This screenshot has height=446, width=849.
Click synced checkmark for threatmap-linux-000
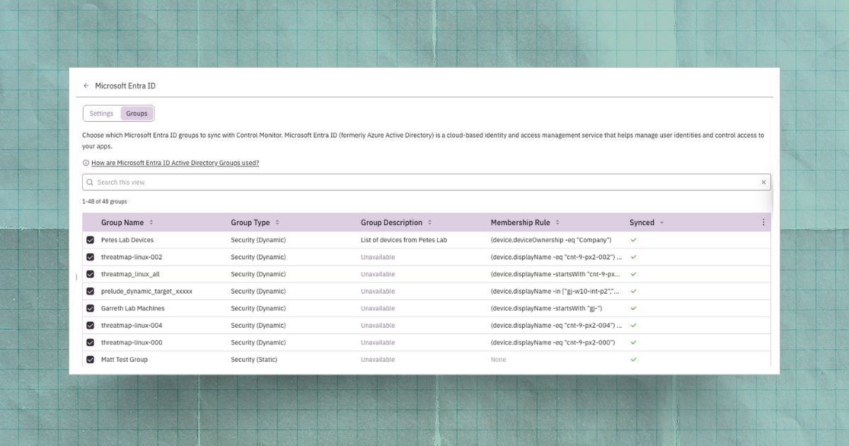633,342
